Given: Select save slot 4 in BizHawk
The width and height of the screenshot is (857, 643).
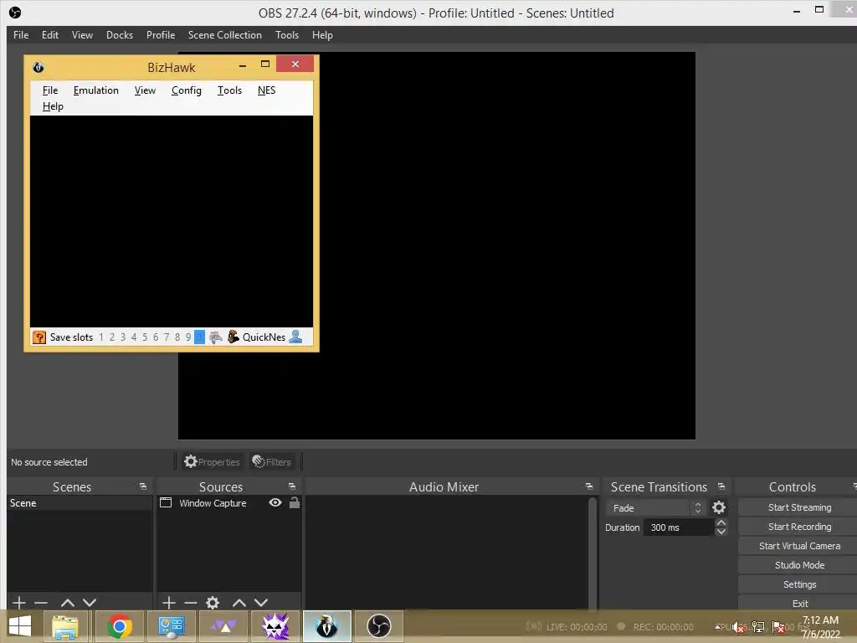Looking at the screenshot, I should click(134, 337).
